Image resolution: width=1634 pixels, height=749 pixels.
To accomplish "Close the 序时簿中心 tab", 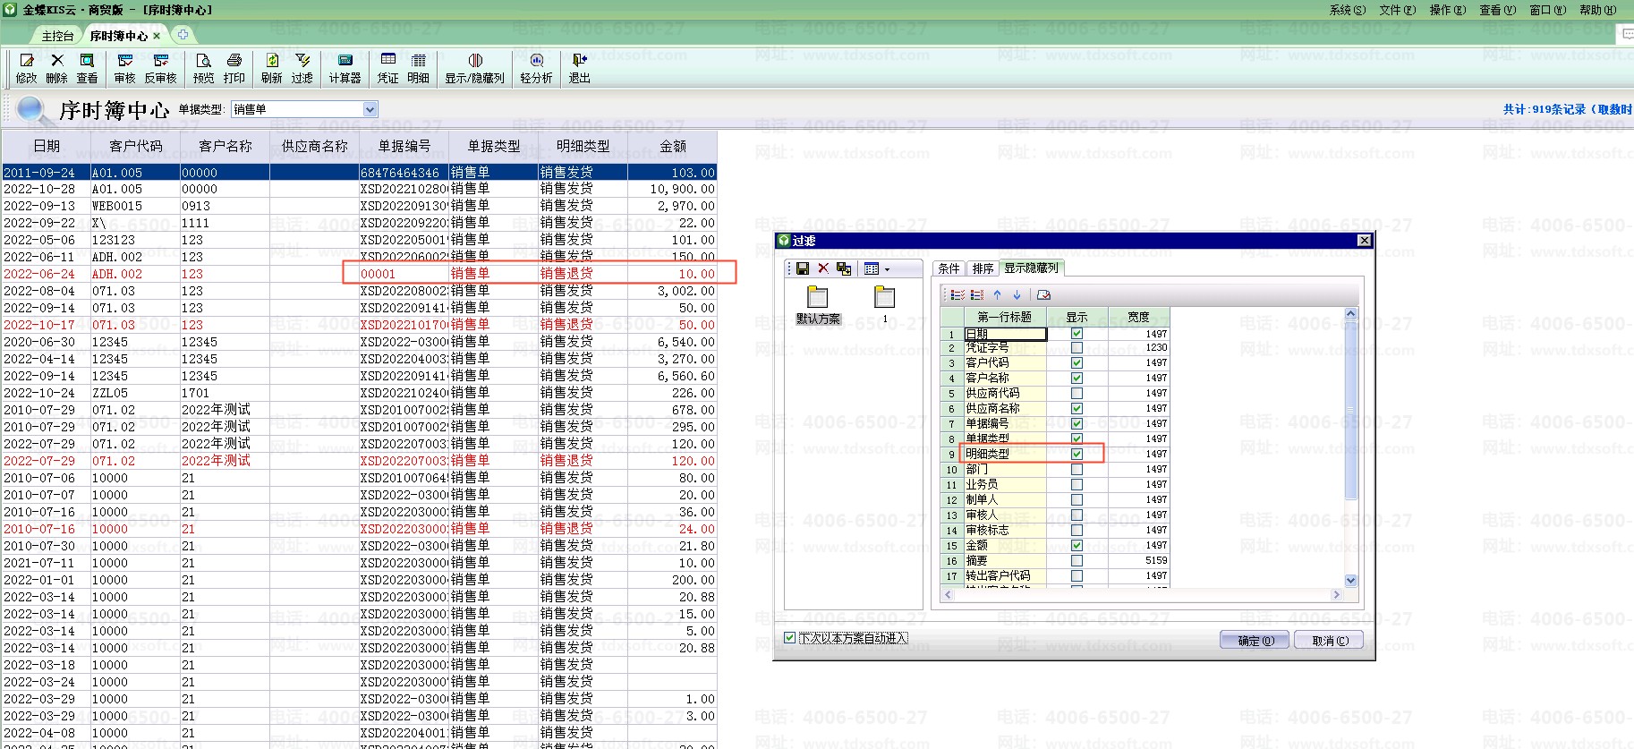I will click(x=157, y=36).
